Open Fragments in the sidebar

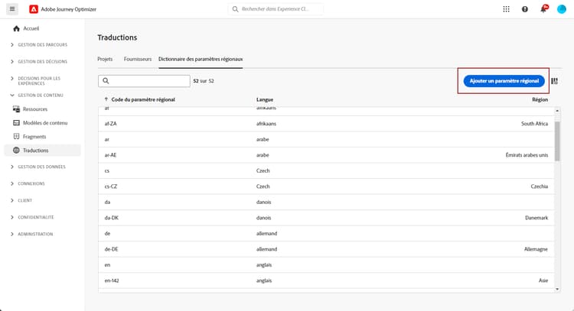(34, 137)
